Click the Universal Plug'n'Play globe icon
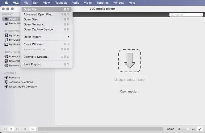 pyautogui.click(x=6, y=61)
